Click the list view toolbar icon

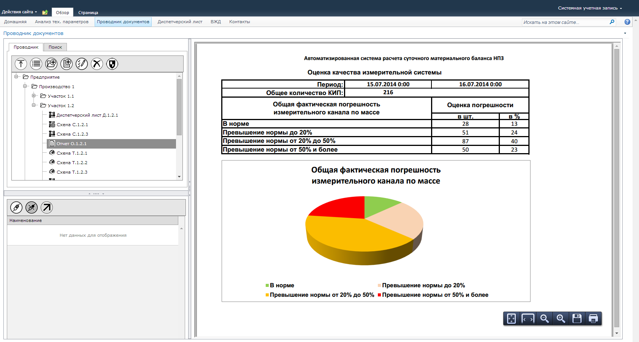point(36,63)
